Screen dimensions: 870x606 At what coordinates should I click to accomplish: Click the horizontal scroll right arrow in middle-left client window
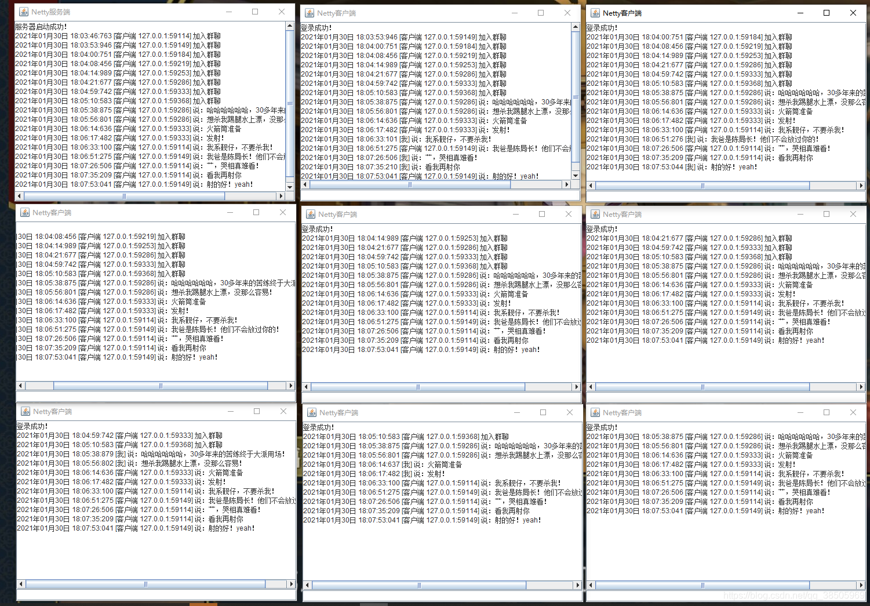290,386
